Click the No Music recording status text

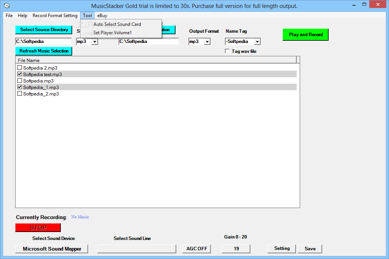80,217
